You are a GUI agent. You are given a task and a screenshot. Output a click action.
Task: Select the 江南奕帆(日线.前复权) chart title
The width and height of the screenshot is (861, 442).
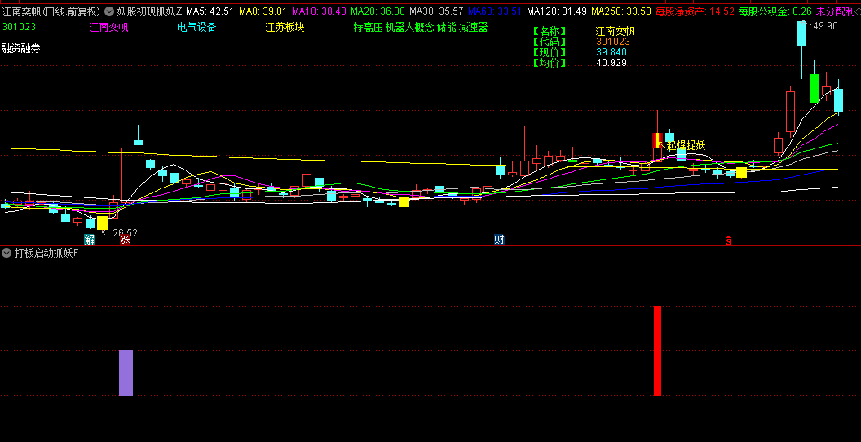[x=51, y=11]
